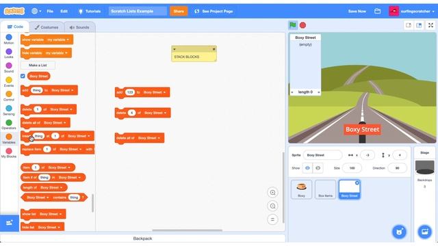Click Save Now
Viewport: 438px width, 246px height.
[357, 11]
